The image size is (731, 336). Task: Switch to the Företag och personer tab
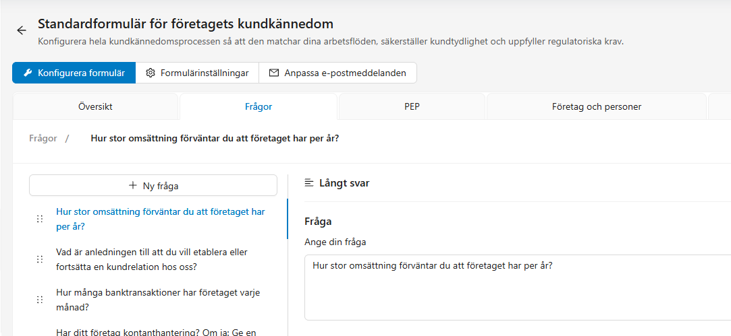point(597,106)
